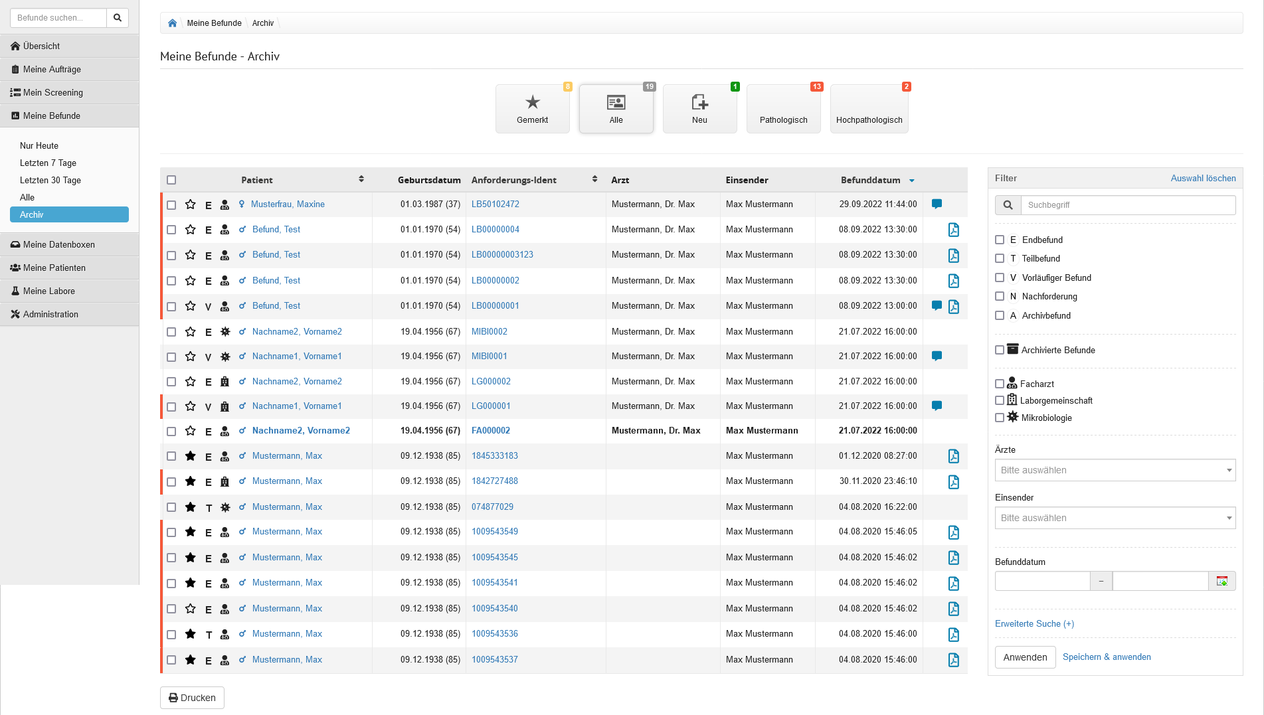The image size is (1264, 715).
Task: Click the home icon in breadcrumb
Action: tap(172, 23)
